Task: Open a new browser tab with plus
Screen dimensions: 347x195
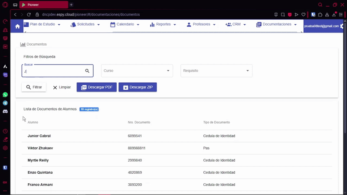Action: coord(71,5)
